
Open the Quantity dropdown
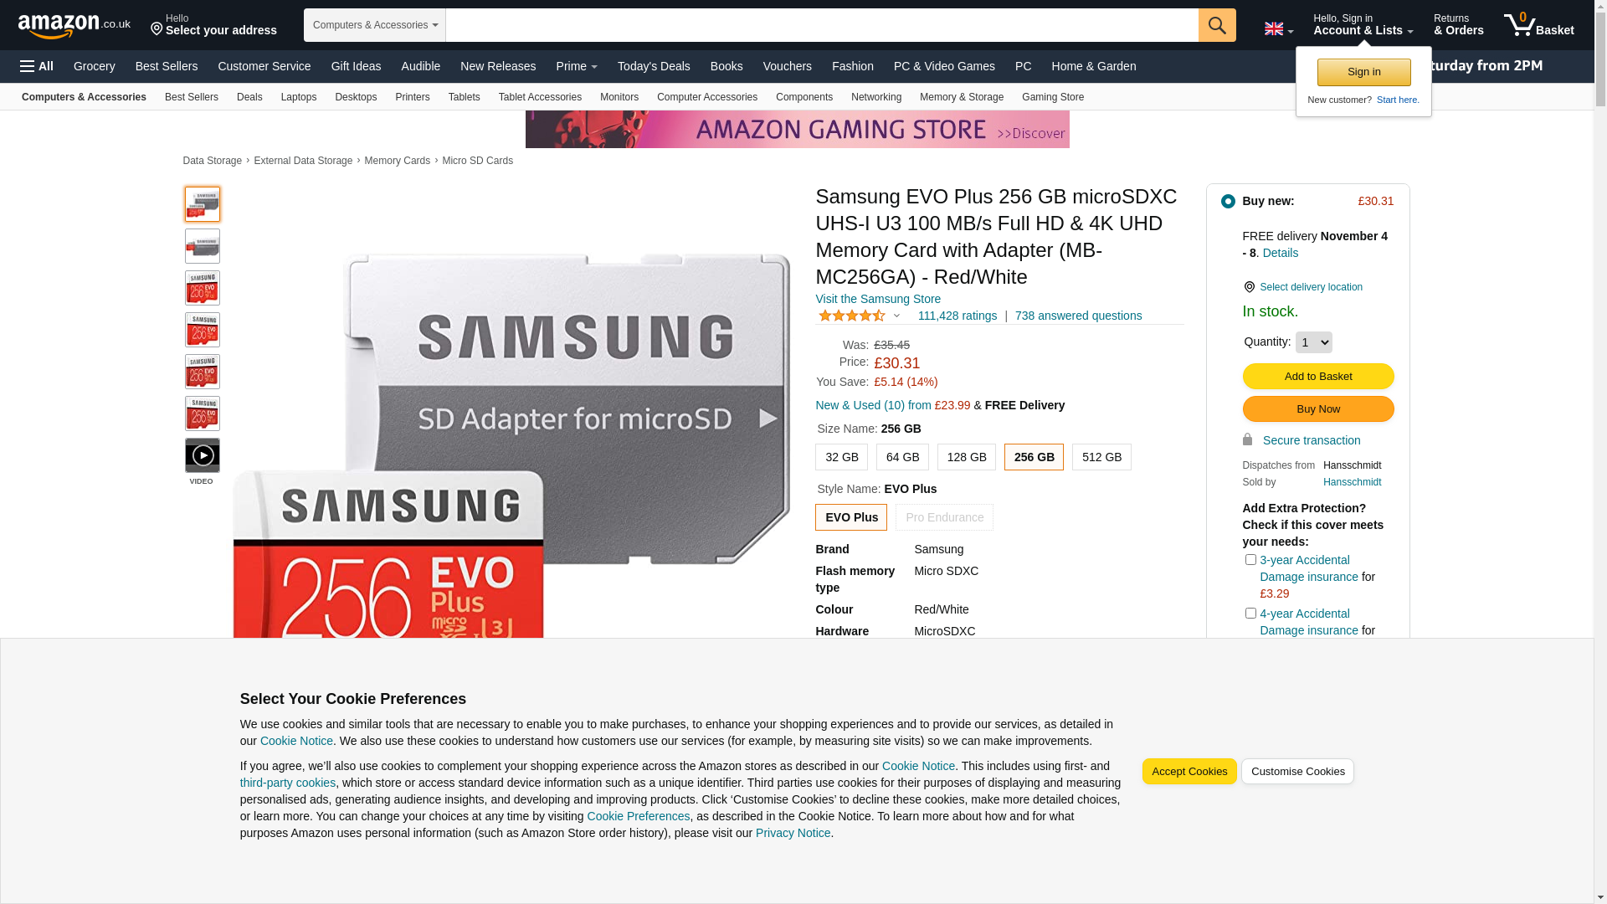pos(1313,342)
